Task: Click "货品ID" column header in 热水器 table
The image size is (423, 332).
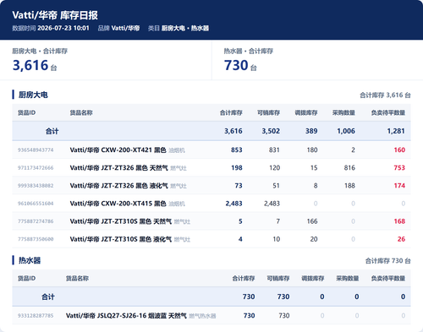Action: (27, 279)
